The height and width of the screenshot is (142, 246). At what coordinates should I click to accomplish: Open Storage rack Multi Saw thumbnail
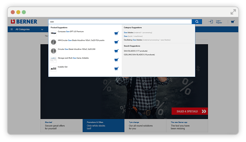click(54, 60)
